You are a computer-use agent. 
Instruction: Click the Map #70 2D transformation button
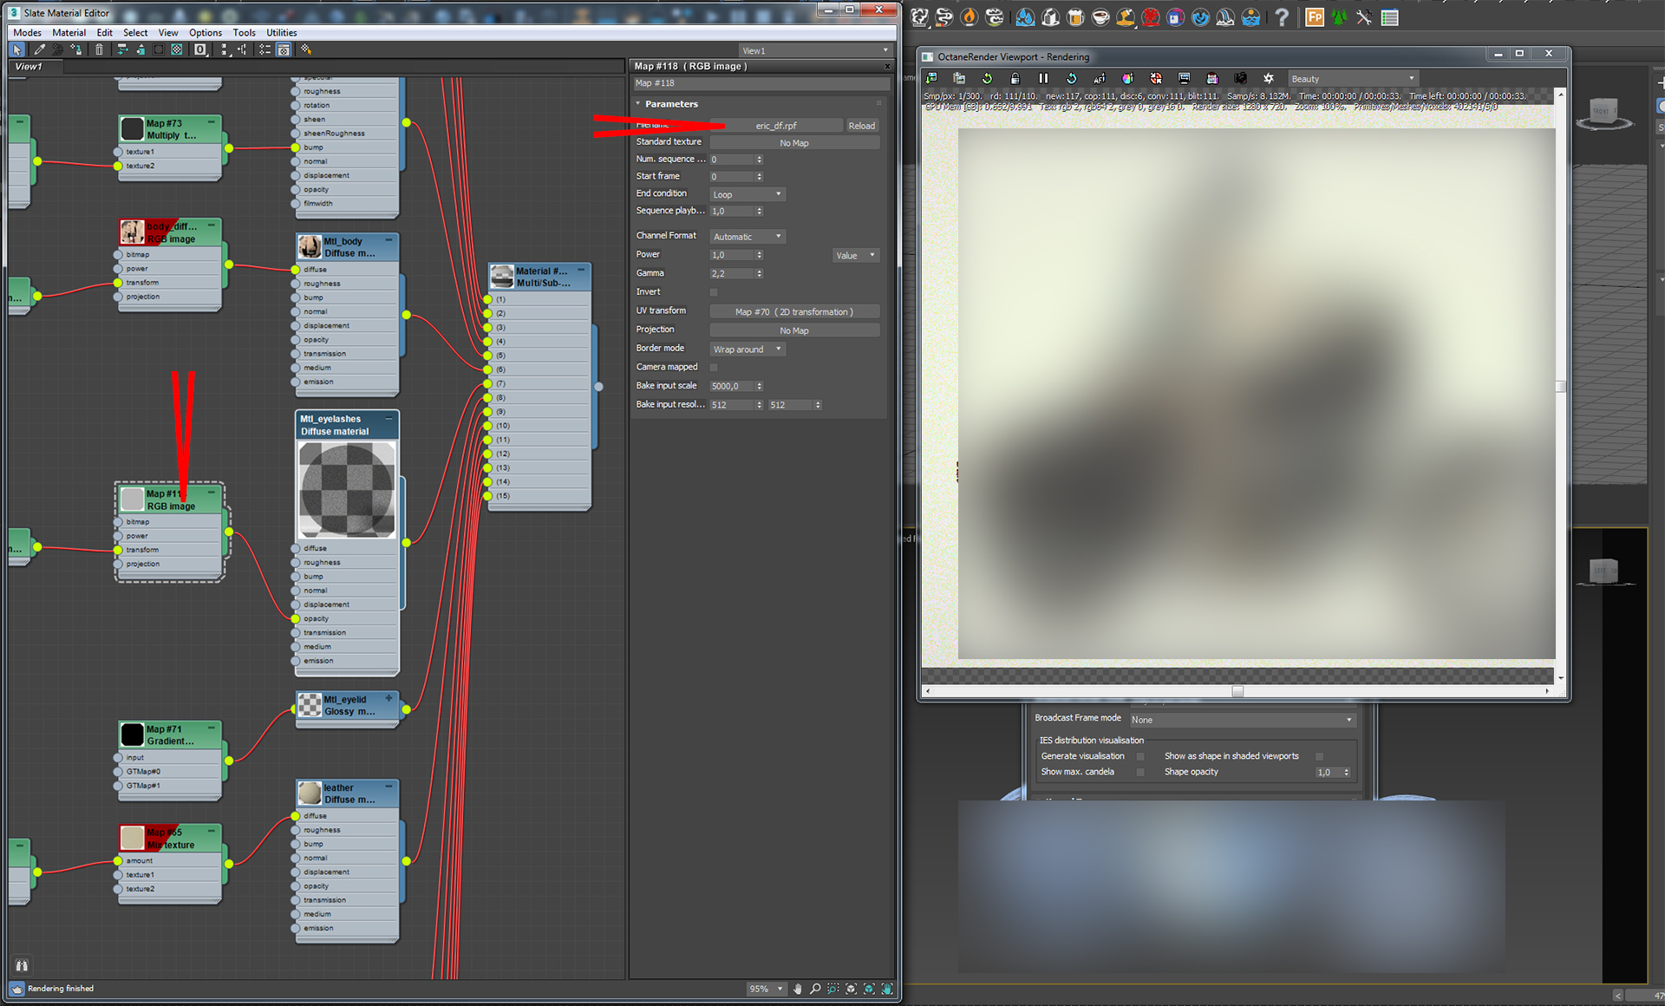[793, 312]
